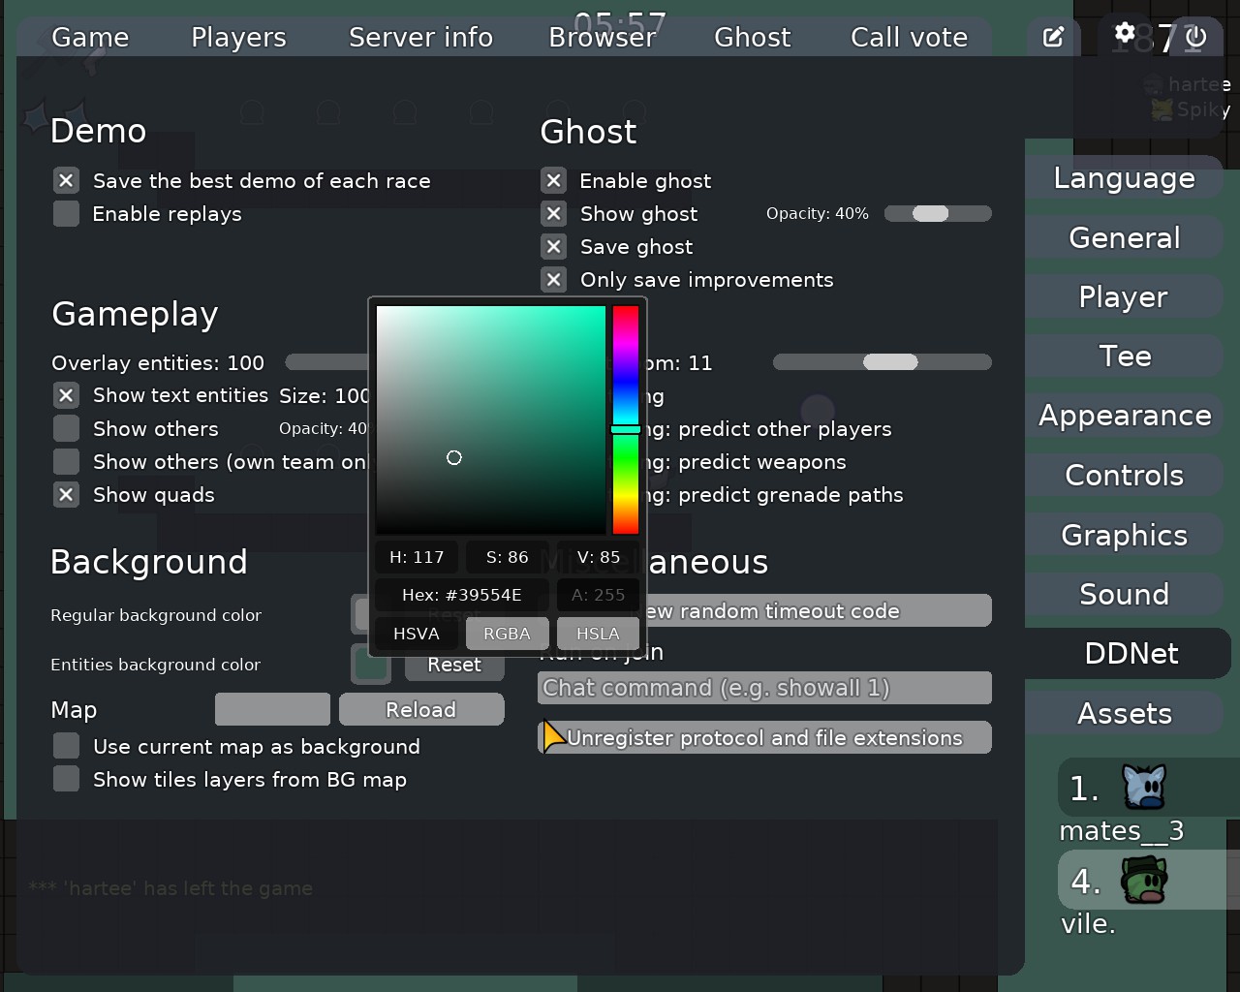1240x992 pixels.
Task: Switch color picker to RGBA mode
Action: pyautogui.click(x=507, y=634)
